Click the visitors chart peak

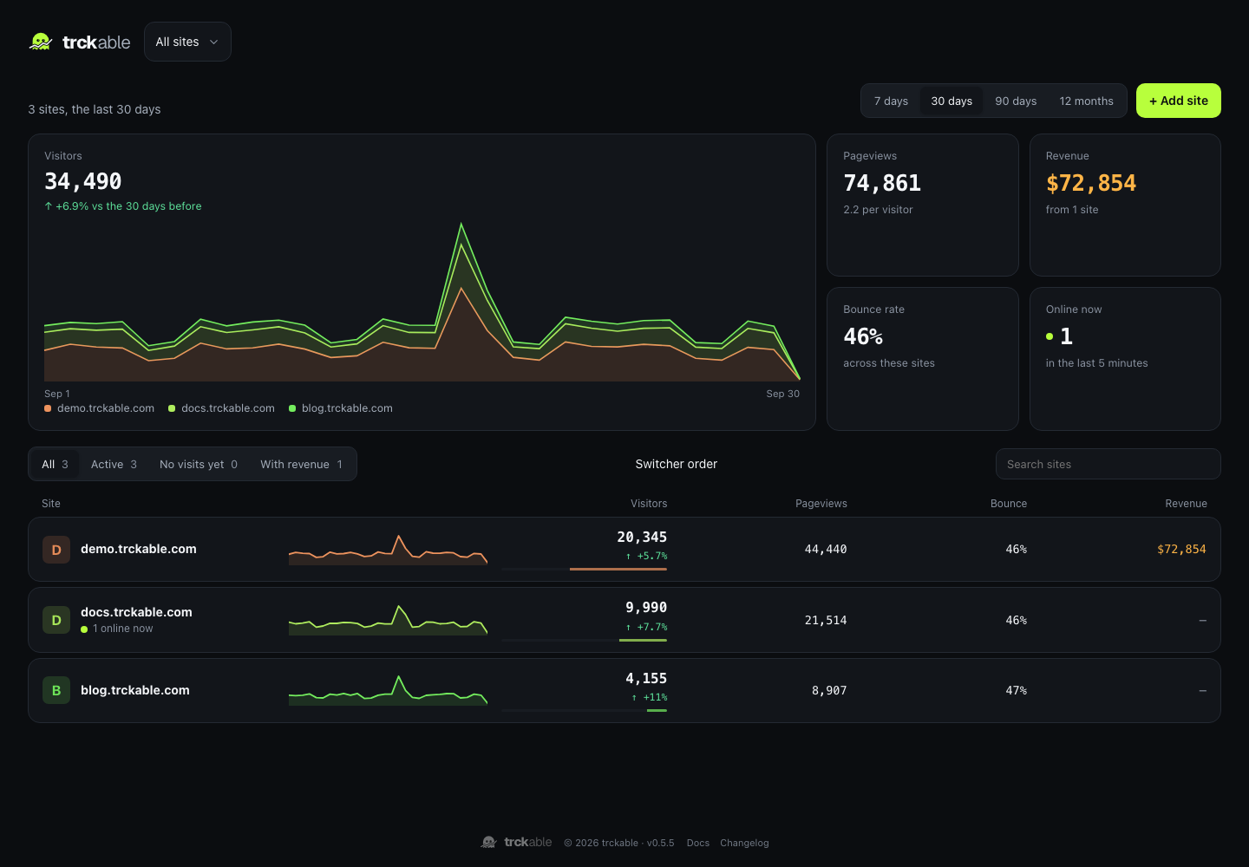coord(461,225)
